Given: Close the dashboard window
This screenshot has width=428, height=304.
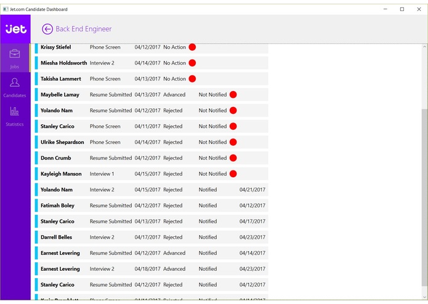Looking at the screenshot, I should pyautogui.click(x=419, y=9).
